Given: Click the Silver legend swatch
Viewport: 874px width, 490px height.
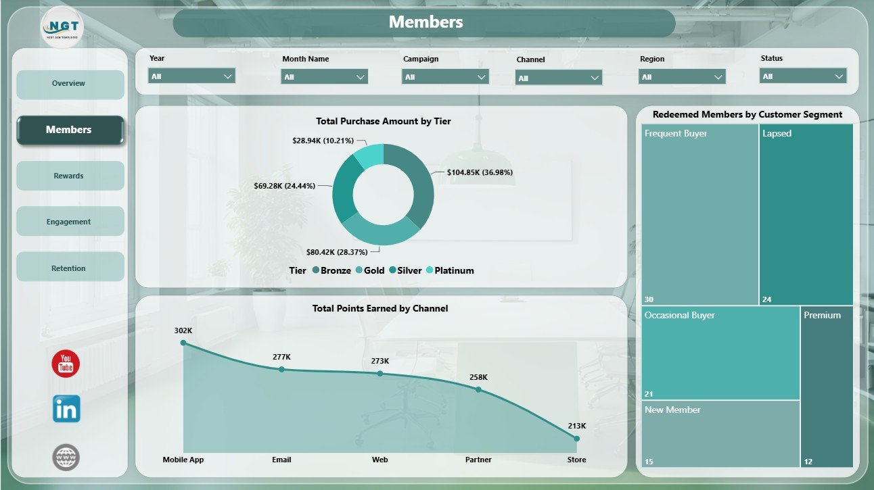Looking at the screenshot, I should [392, 270].
